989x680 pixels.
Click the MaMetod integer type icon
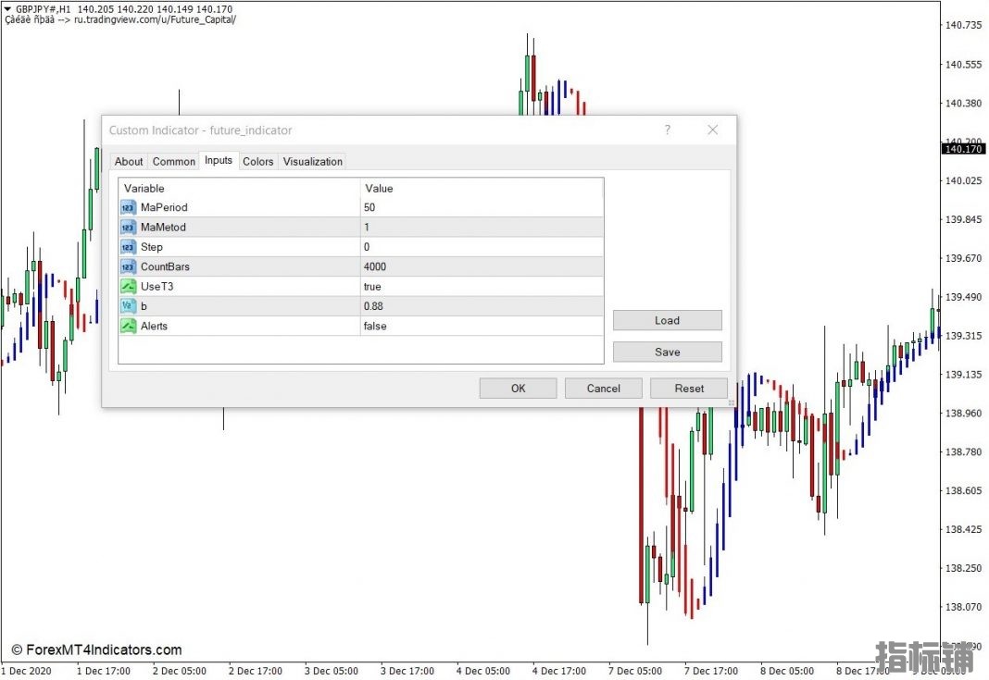(x=128, y=227)
